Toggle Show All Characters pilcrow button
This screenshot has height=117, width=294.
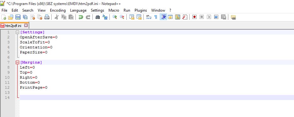tap(156, 17)
